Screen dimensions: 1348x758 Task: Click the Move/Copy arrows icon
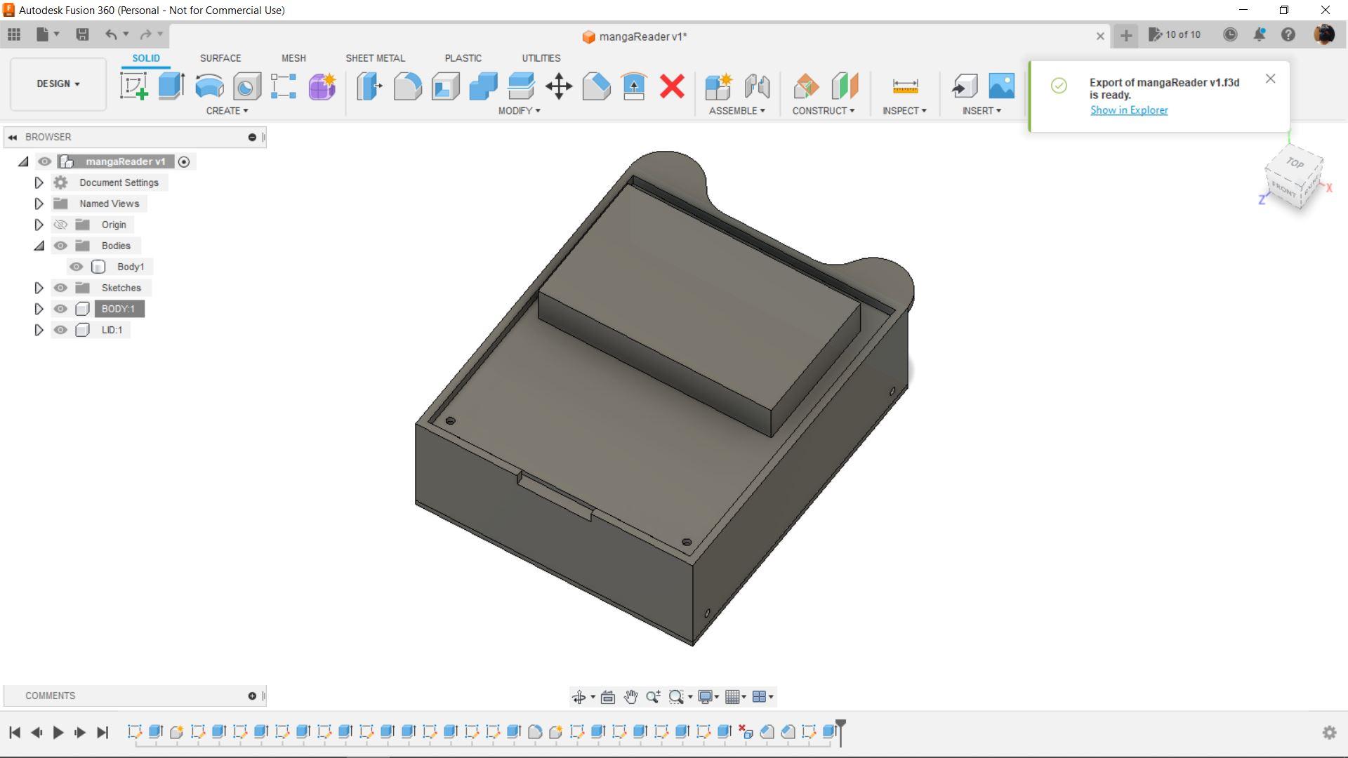(x=559, y=86)
